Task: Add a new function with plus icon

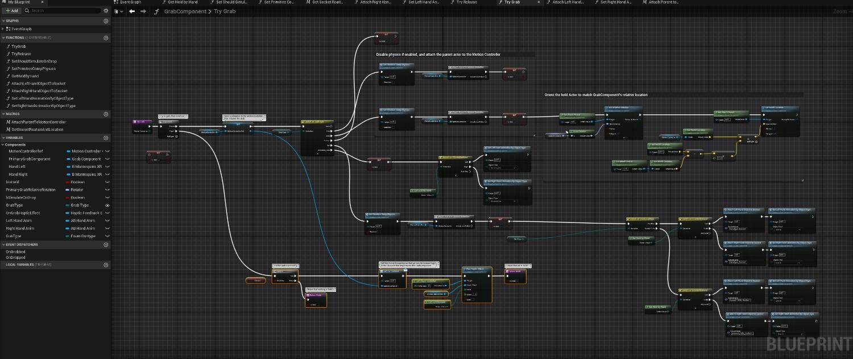Action: pos(106,38)
